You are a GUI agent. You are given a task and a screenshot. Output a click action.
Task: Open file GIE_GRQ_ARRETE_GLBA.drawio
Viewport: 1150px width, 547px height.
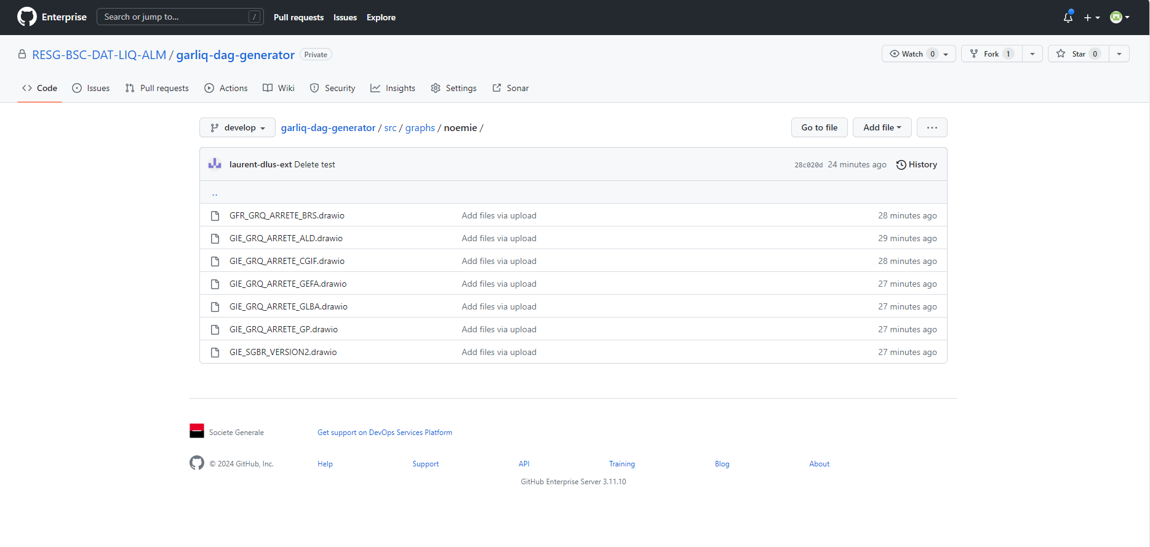(x=289, y=306)
